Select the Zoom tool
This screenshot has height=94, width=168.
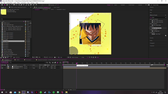9,5
